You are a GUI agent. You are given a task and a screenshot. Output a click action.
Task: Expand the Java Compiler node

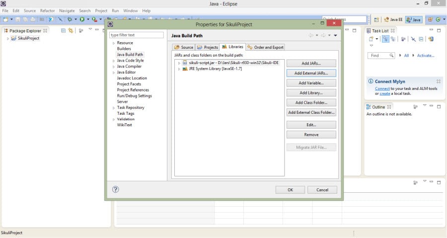[x=113, y=67]
